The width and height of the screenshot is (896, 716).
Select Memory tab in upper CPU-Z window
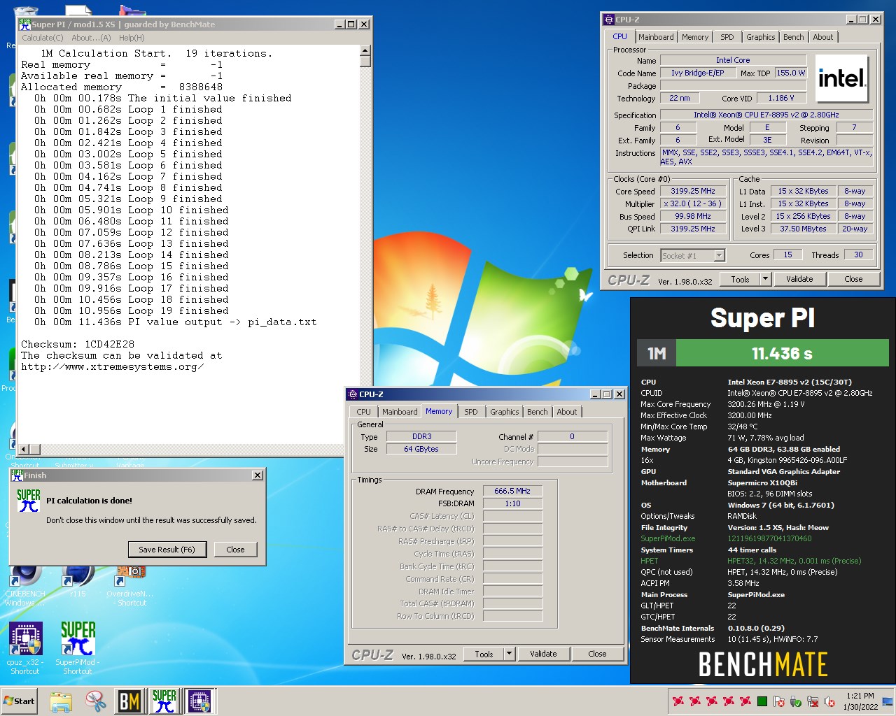pos(695,37)
